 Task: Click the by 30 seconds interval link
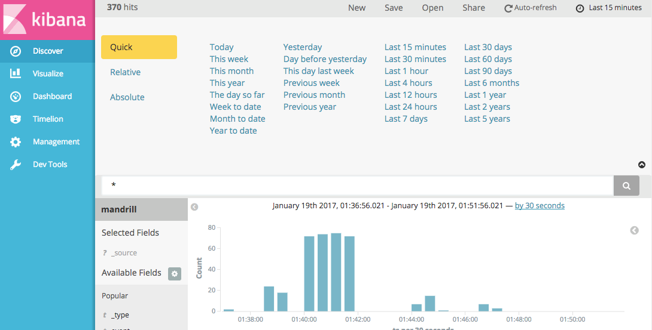pos(540,206)
